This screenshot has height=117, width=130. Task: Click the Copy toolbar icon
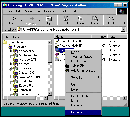(x=80, y=18)
